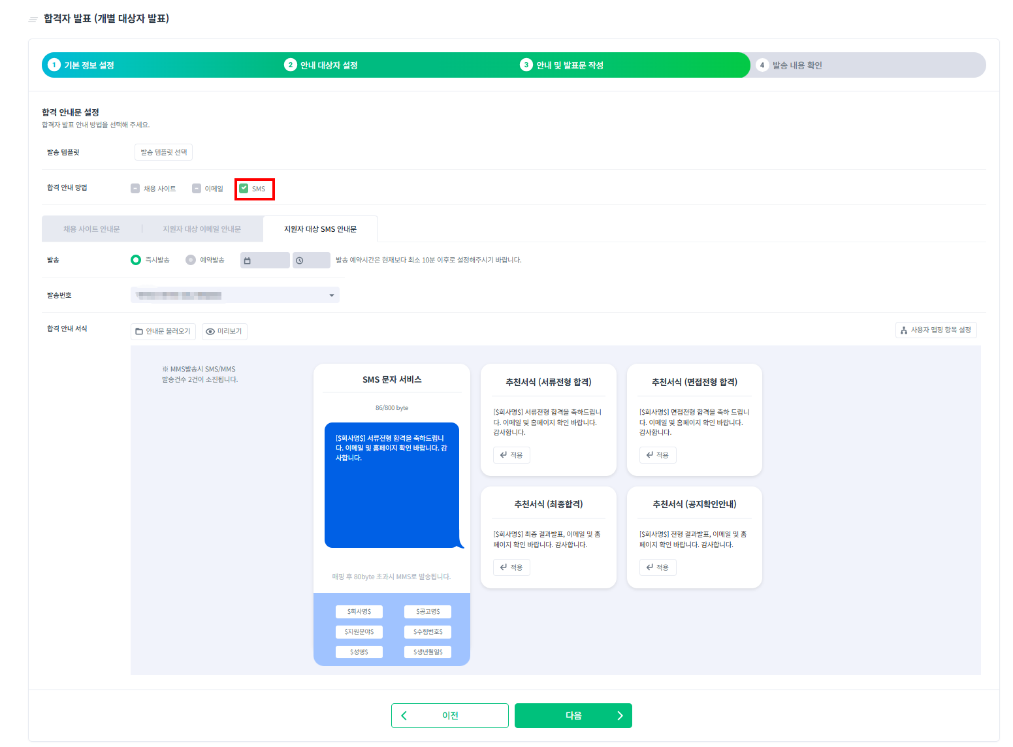The width and height of the screenshot is (1013, 747).
Task: Expand the 발송번호 dropdown
Action: click(x=234, y=295)
